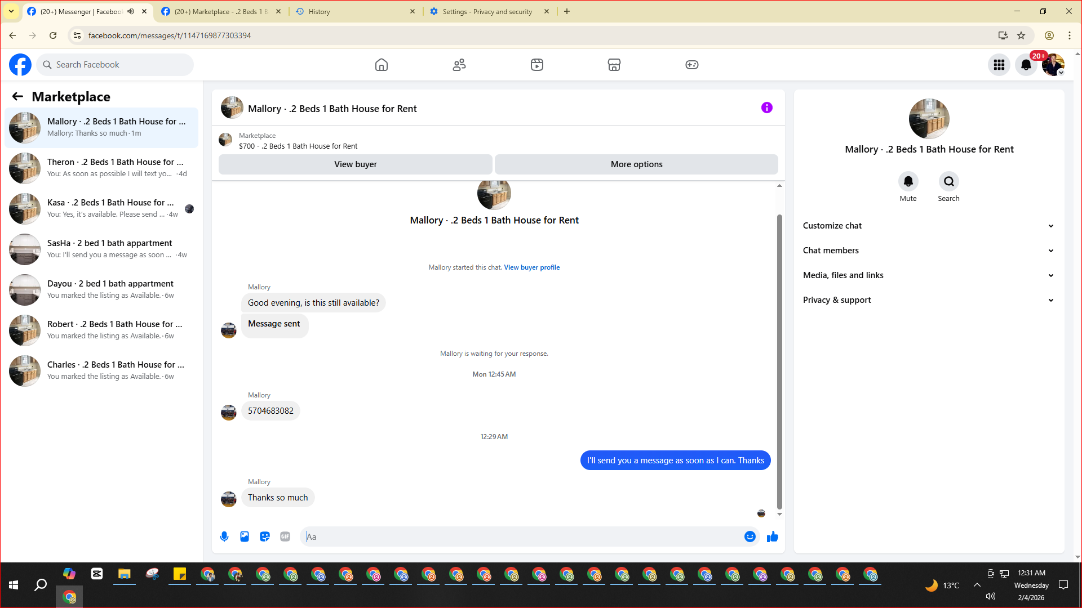Switch to the History browser tab

click(x=355, y=11)
